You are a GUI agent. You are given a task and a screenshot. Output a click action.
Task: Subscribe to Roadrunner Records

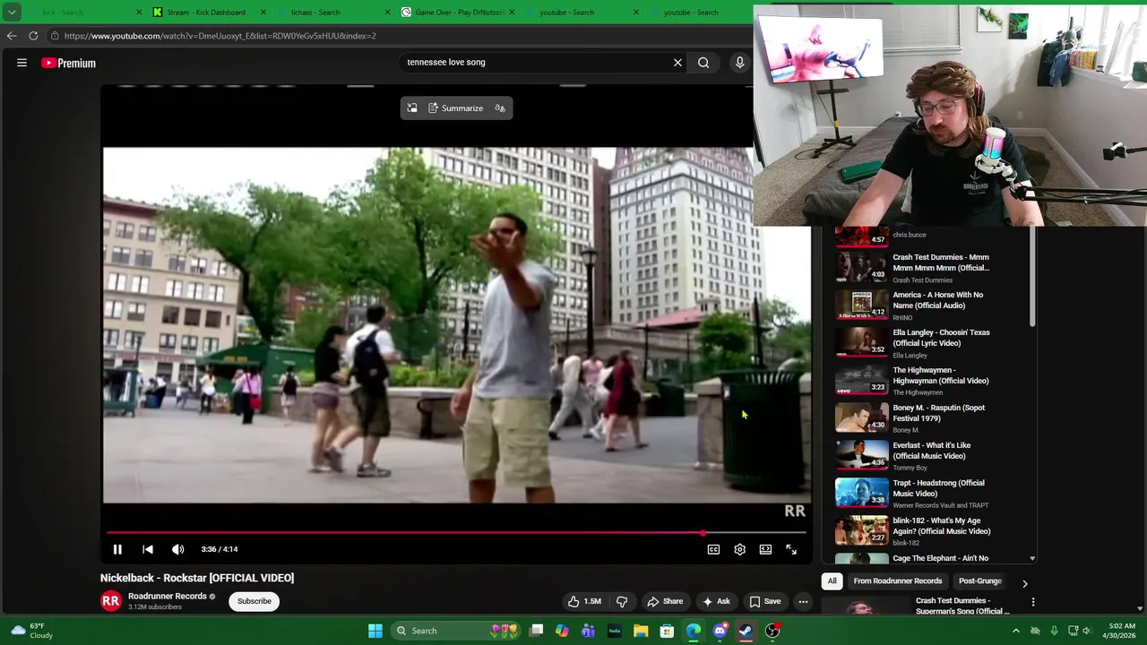[x=254, y=601]
